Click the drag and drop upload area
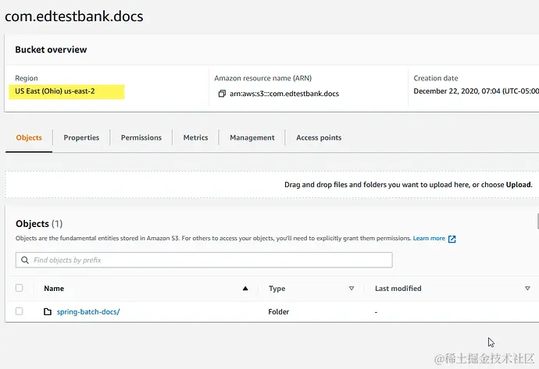539x369 pixels. click(272, 185)
